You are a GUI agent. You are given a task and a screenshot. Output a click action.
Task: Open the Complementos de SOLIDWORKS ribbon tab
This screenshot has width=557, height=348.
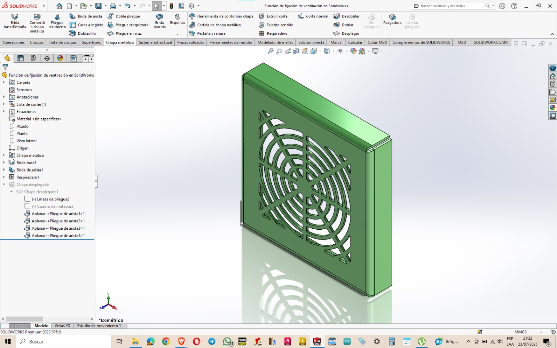(x=421, y=42)
